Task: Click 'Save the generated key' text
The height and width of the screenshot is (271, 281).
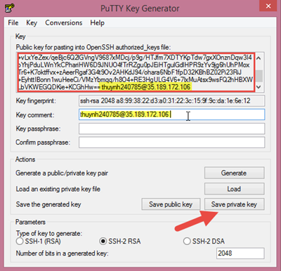Action: point(48,204)
